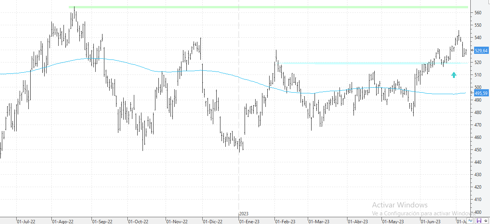Image resolution: width=490 pixels, height=224 pixels.
Task: Click the 450 price axis value
Action: 478,149
